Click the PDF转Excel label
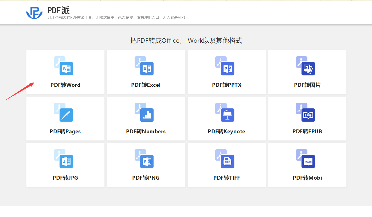372x217 pixels. point(146,85)
